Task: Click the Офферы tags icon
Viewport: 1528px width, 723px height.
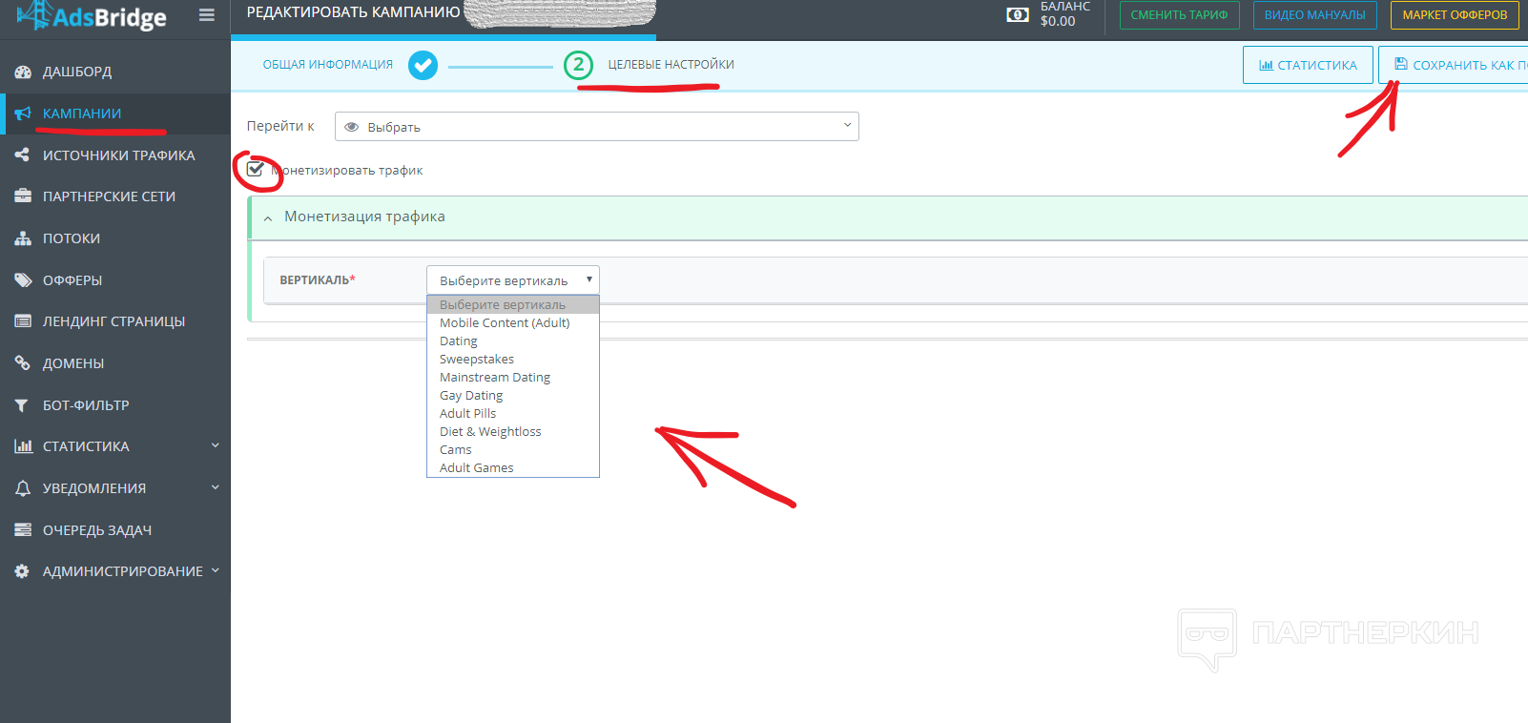Action: click(x=23, y=280)
